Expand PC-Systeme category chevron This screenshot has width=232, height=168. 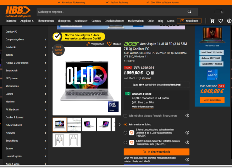(x=45, y=78)
